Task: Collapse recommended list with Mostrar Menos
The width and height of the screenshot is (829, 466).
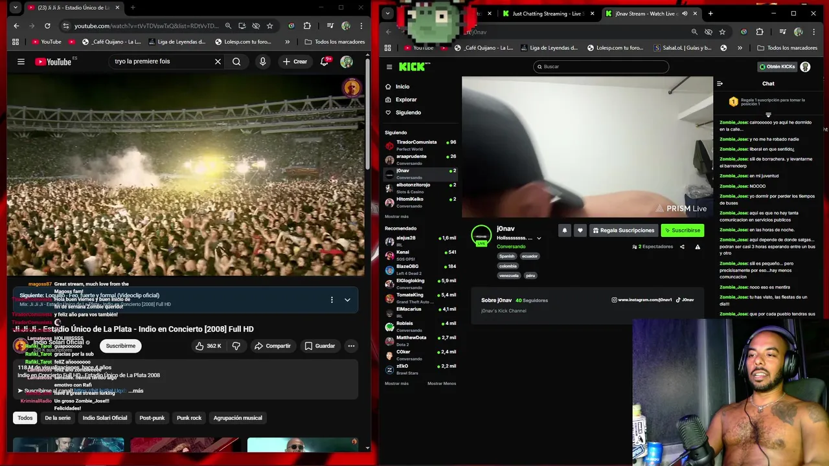Action: (x=442, y=383)
